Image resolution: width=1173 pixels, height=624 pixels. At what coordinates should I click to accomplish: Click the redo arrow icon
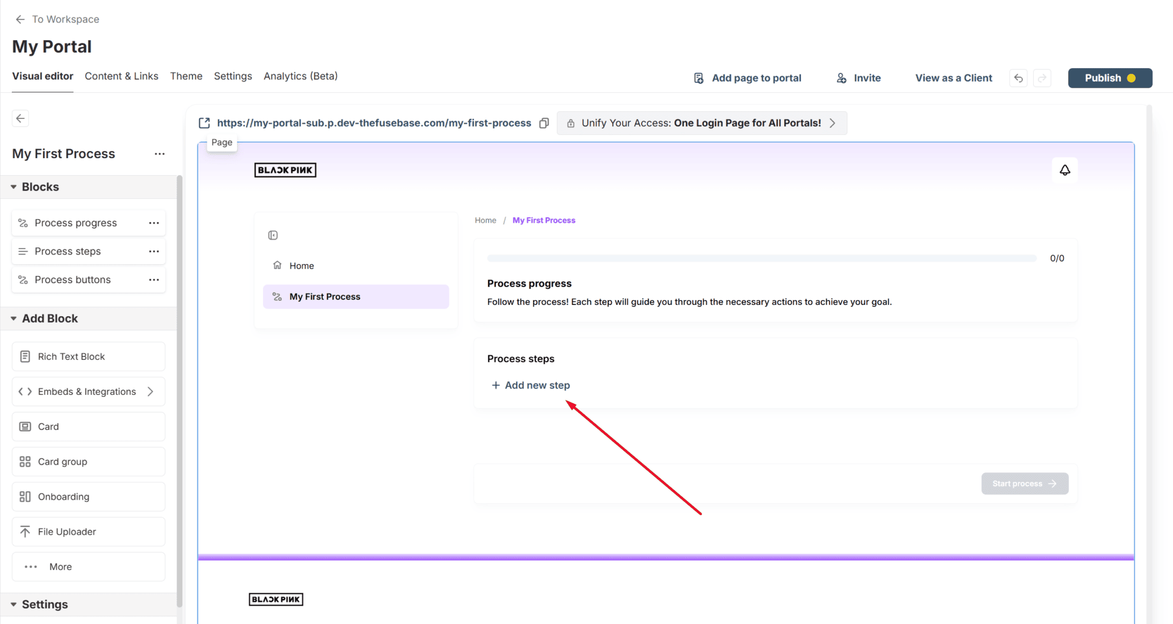pos(1042,78)
